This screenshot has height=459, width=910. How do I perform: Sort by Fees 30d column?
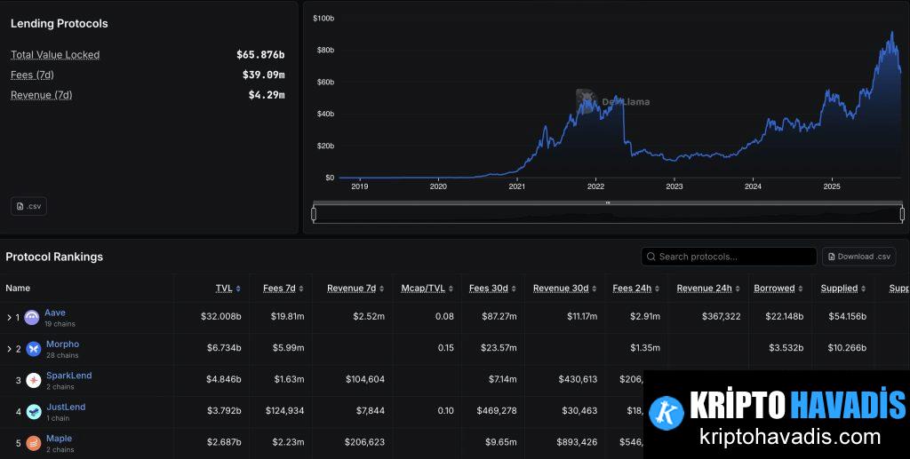tap(492, 288)
